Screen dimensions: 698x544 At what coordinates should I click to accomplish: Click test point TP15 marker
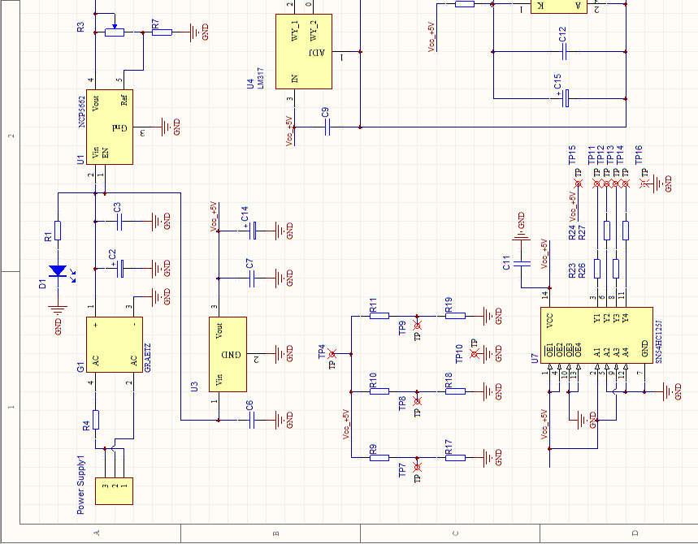click(x=579, y=183)
